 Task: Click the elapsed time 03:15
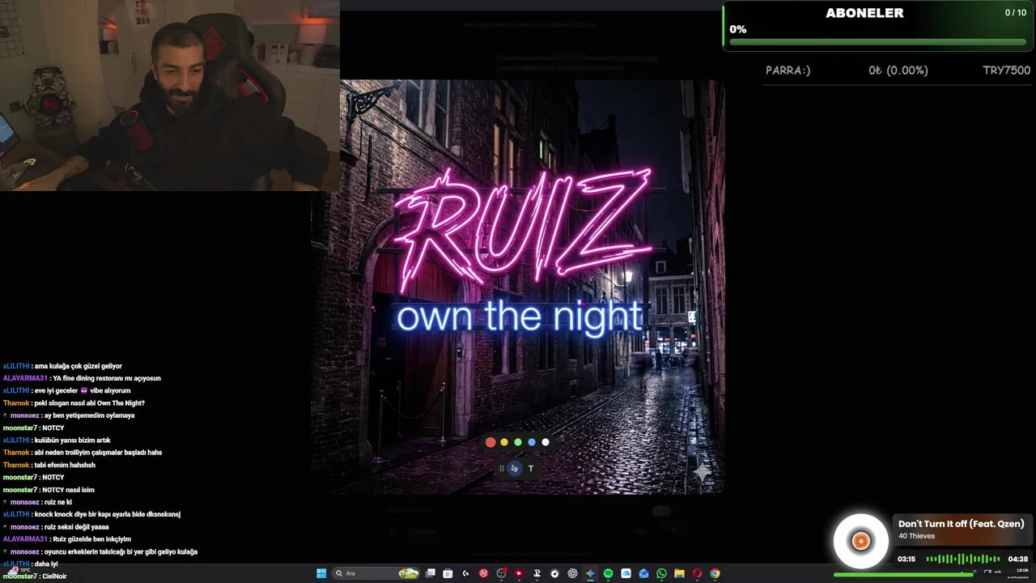point(906,559)
